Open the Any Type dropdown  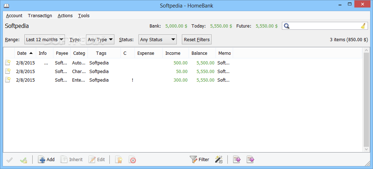click(100, 40)
